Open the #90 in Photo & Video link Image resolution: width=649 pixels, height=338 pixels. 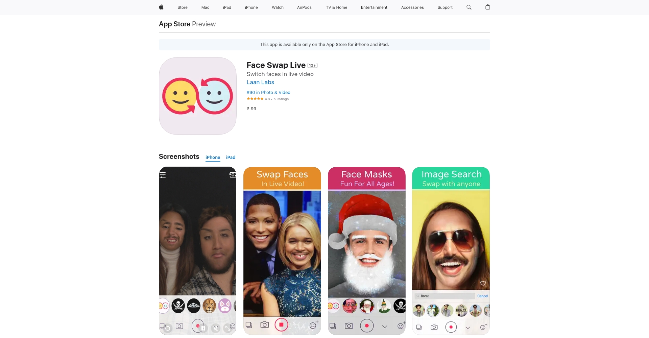(268, 92)
